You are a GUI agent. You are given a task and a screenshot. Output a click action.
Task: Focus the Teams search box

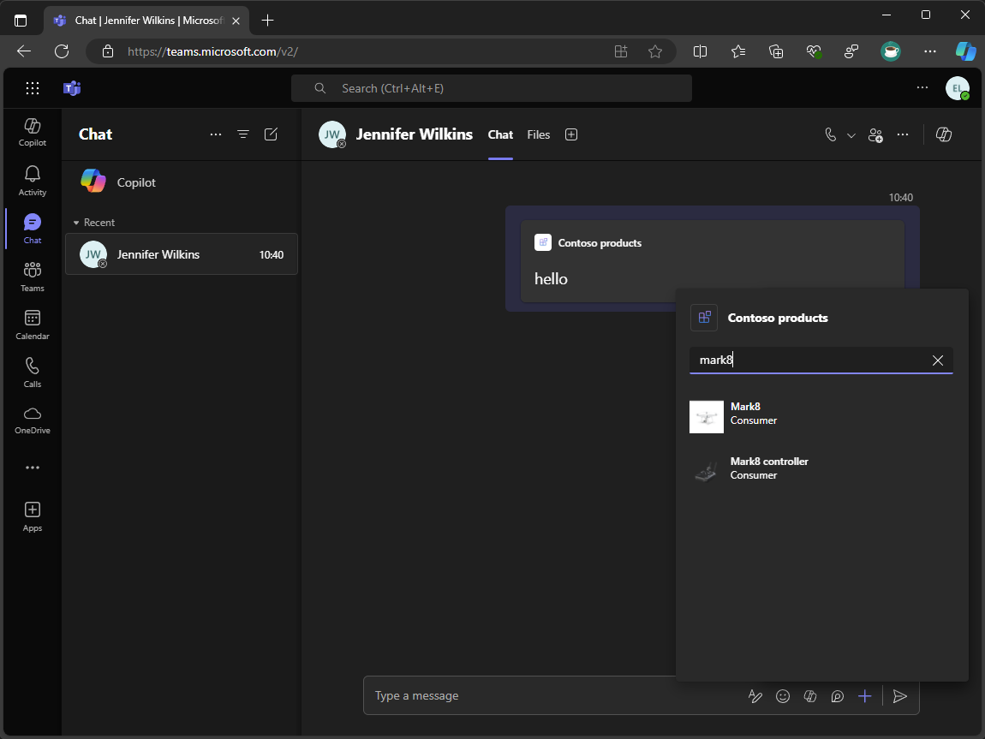click(492, 88)
